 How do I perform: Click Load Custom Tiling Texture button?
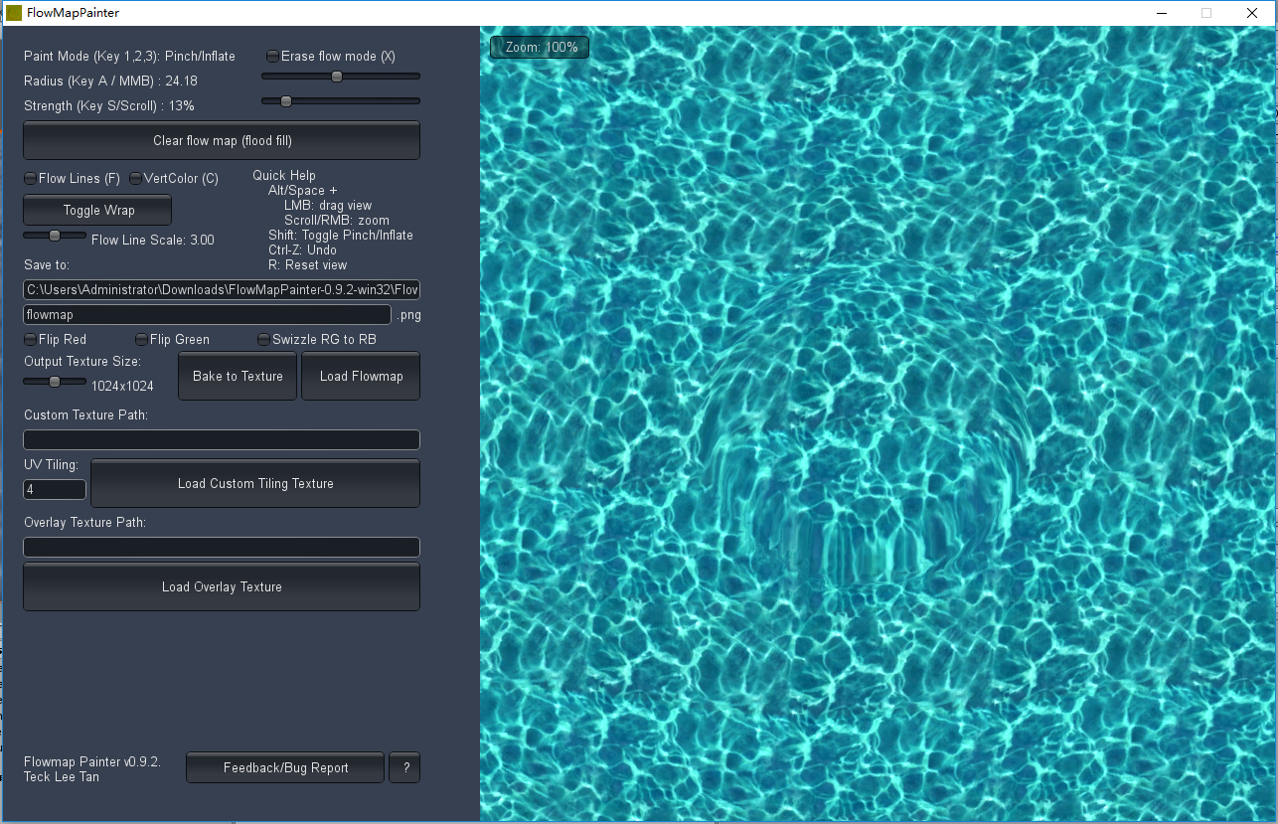pyautogui.click(x=255, y=483)
